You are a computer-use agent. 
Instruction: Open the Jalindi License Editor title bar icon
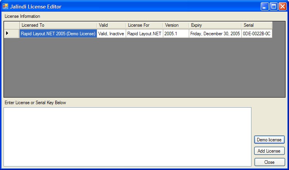[5, 7]
